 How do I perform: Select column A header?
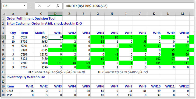click(x=13, y=14)
